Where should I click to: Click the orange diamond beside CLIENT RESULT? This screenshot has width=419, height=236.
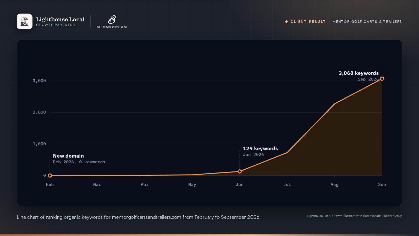click(x=286, y=21)
